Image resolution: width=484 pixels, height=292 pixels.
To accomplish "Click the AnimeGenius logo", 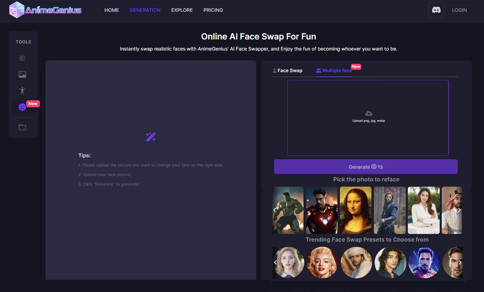I will (x=45, y=10).
